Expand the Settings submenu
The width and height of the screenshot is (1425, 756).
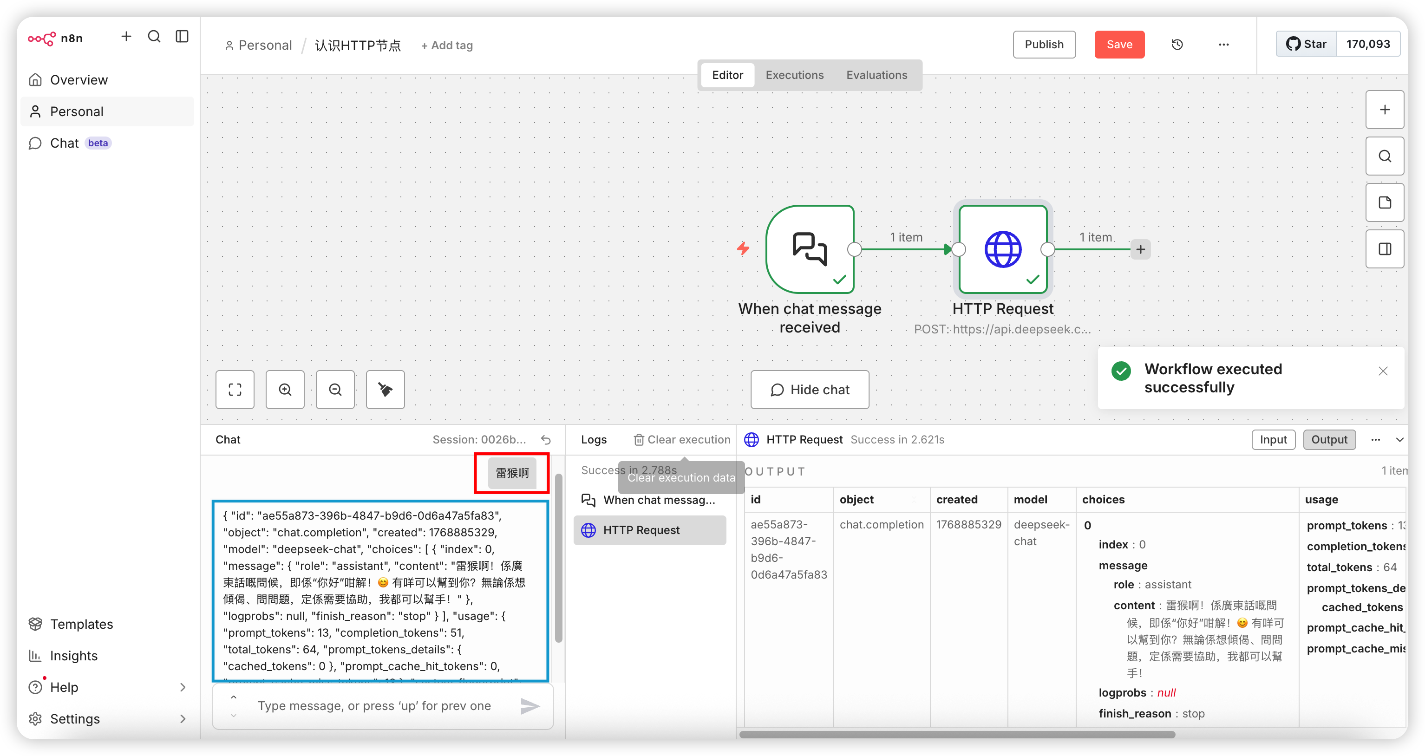[183, 718]
